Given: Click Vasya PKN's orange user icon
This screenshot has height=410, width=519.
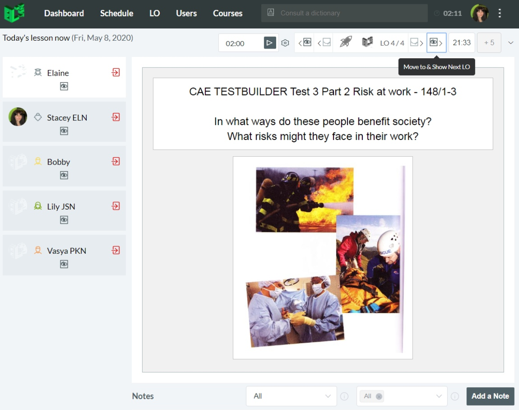Looking at the screenshot, I should pyautogui.click(x=38, y=250).
